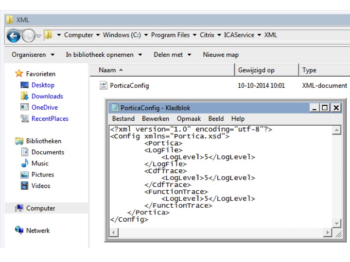The image size is (350, 262).
Task: Click the Pictures library icon
Action: coord(24,175)
